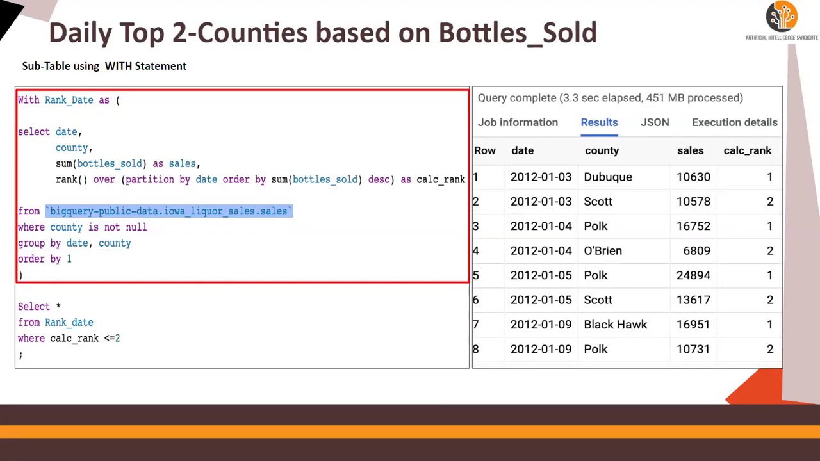The height and width of the screenshot is (461, 820).
Task: Click the 'calc_rank' column header
Action: coord(747,150)
